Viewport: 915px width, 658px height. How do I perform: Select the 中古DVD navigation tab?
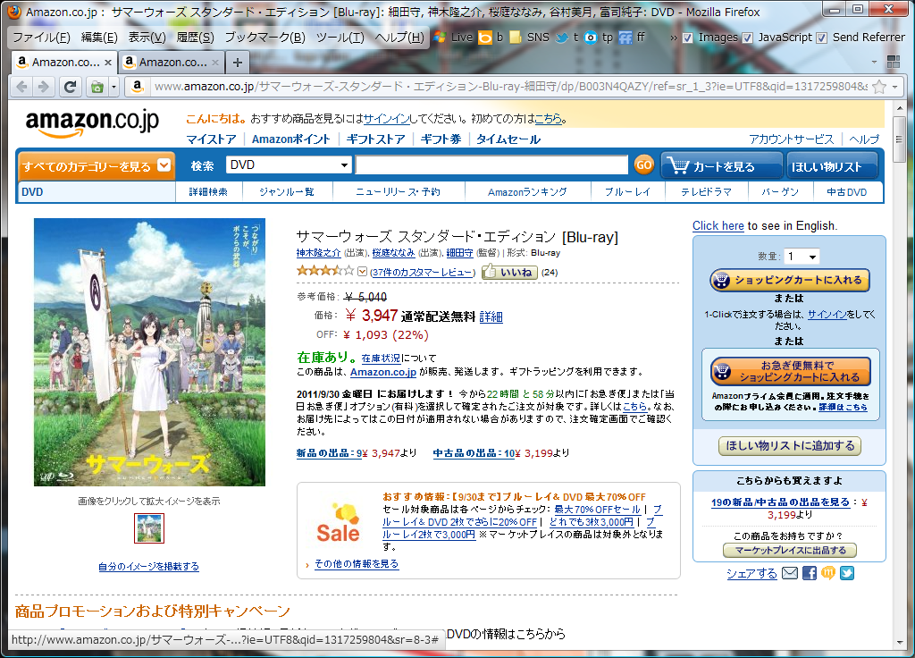847,192
